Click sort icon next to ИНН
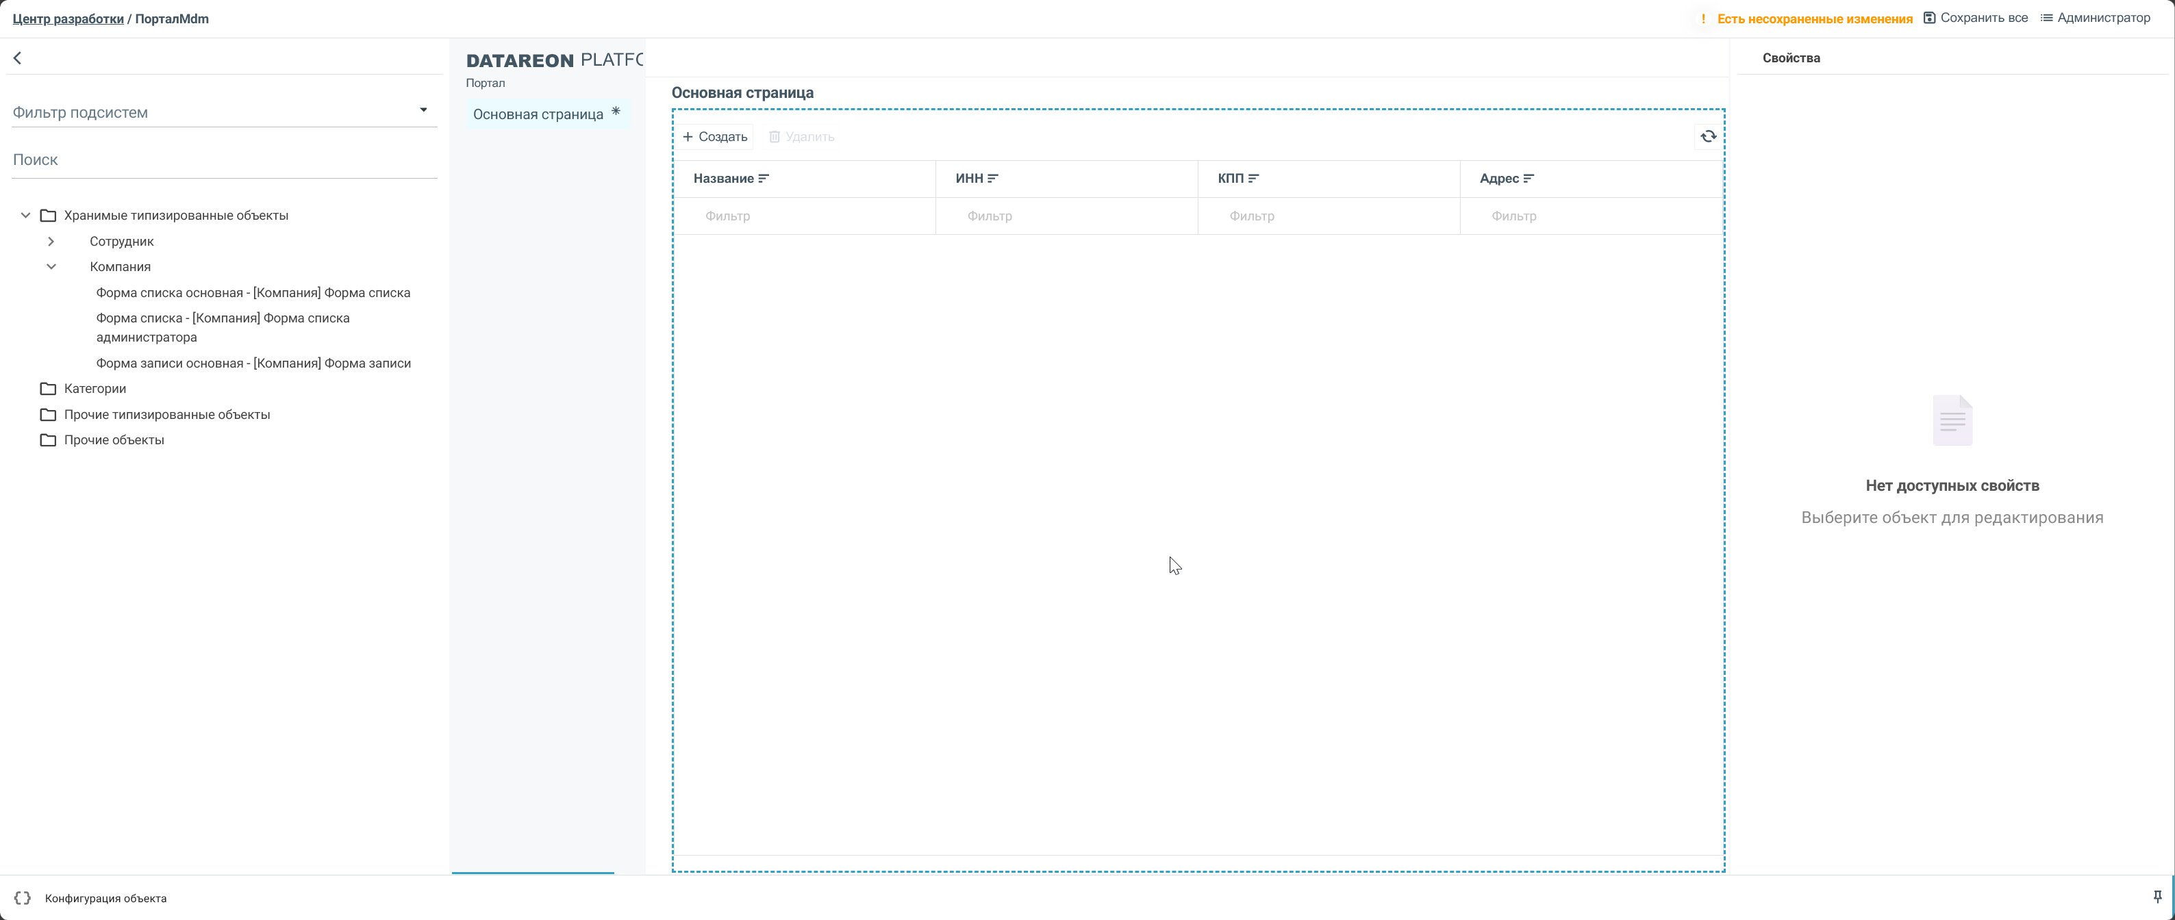The image size is (2175, 920). tap(993, 179)
